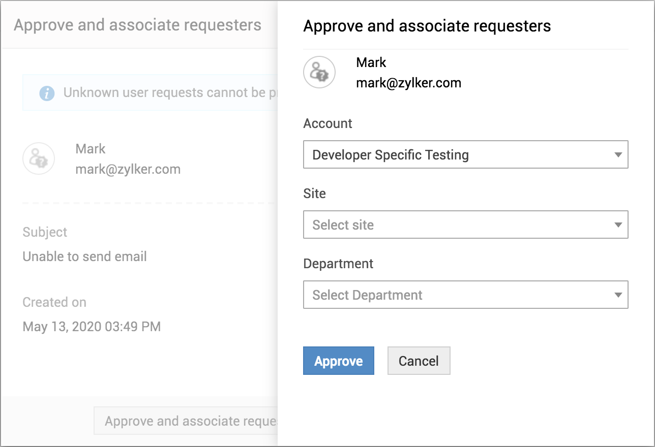Click mark@zylker.com in the dialog
655x447 pixels.
[x=408, y=83]
